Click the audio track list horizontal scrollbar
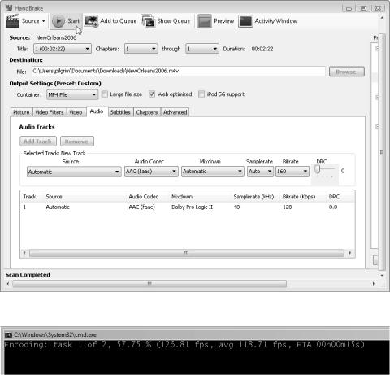Screen dimensions: 390x375 [x=187, y=253]
